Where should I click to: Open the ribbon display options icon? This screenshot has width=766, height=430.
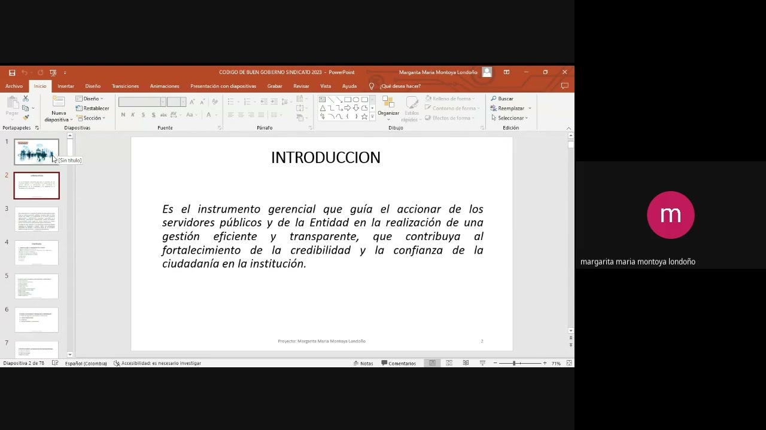pyautogui.click(x=506, y=72)
